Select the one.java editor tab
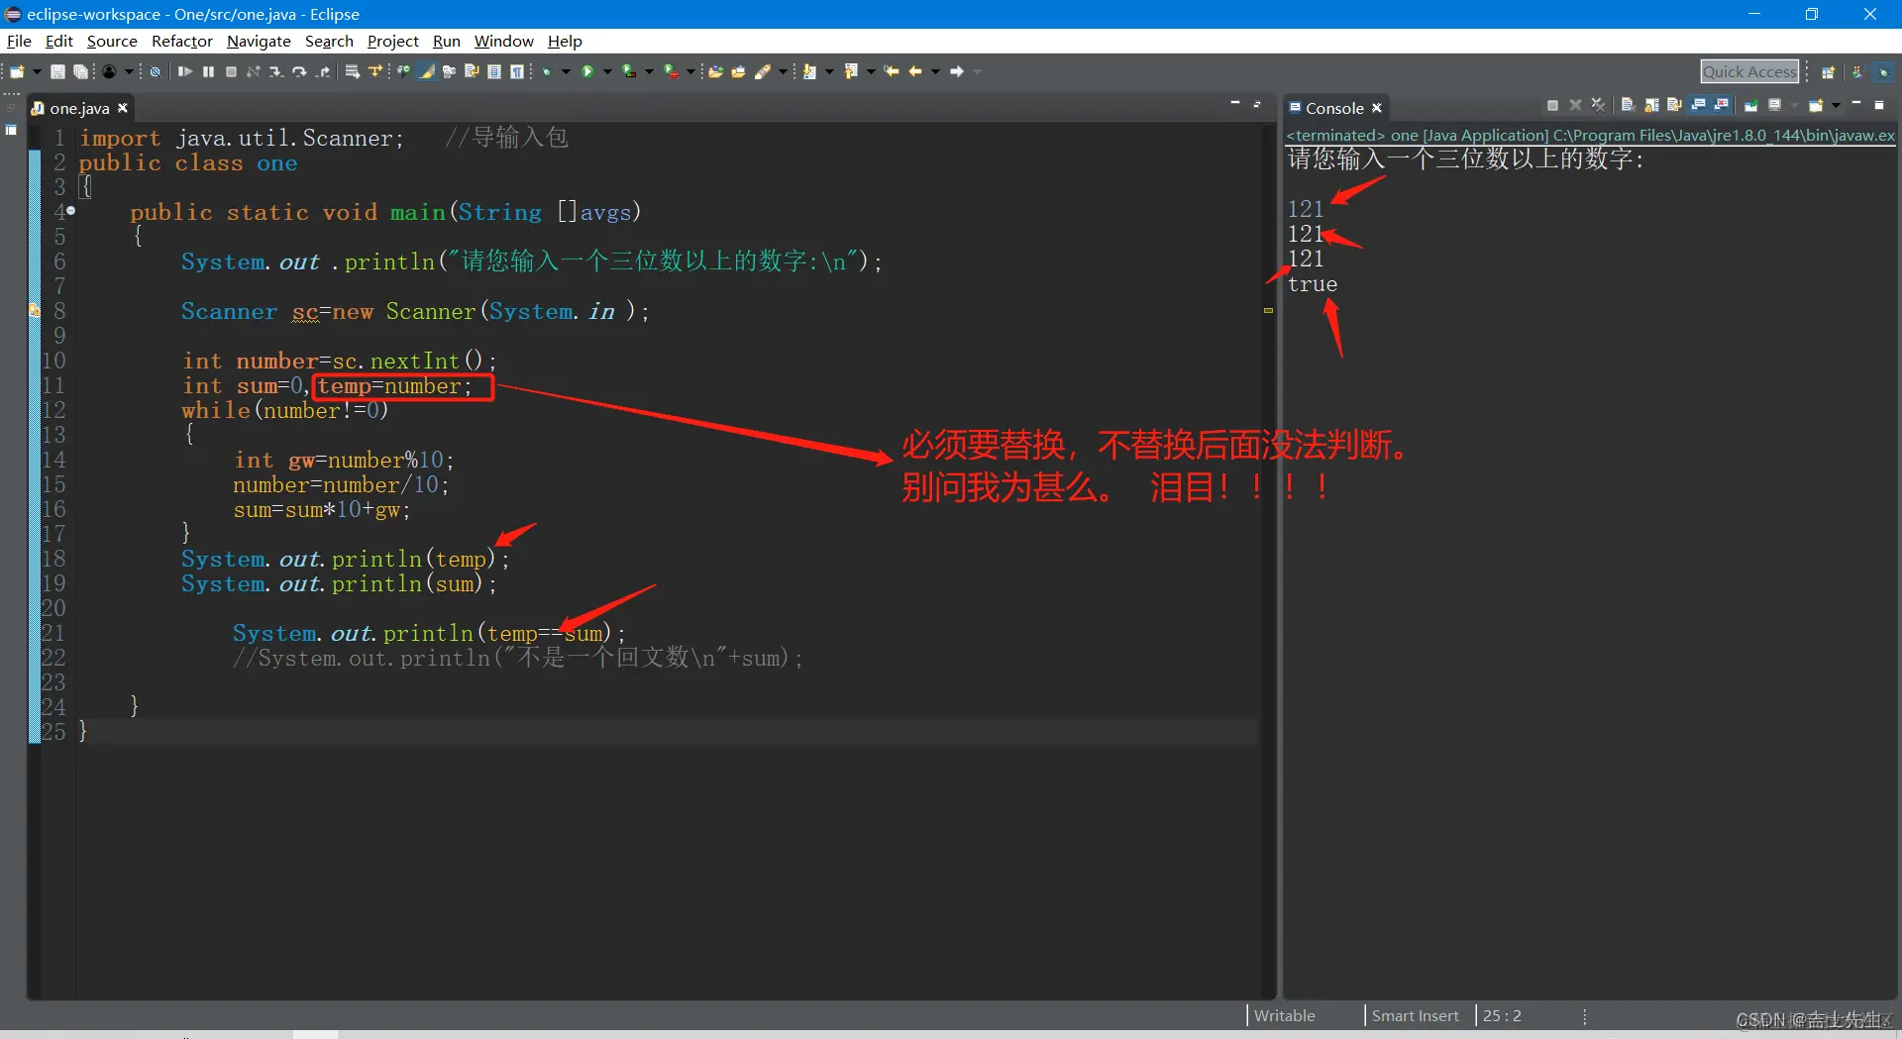This screenshot has width=1902, height=1039. pyautogui.click(x=79, y=108)
